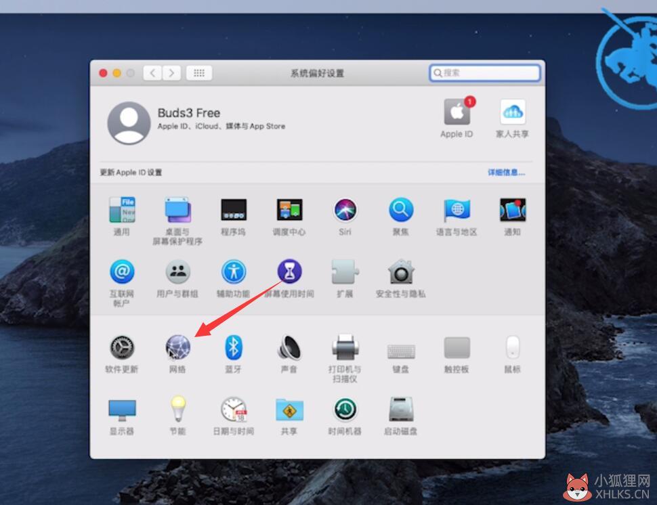This screenshot has width=657, height=505.
Task: Open Trackpad (触控板) preferences
Action: coord(457,347)
